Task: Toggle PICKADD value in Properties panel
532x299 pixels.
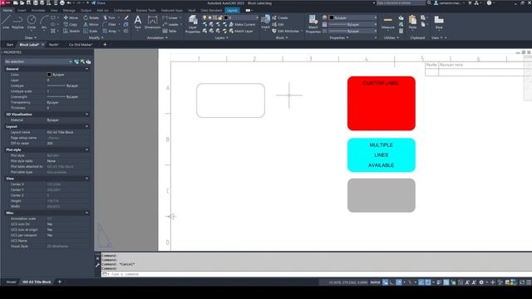Action: (x=76, y=61)
